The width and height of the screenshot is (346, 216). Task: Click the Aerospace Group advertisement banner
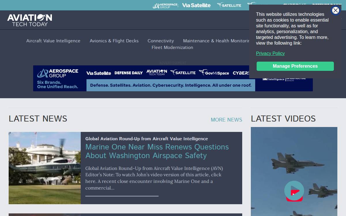(x=173, y=78)
